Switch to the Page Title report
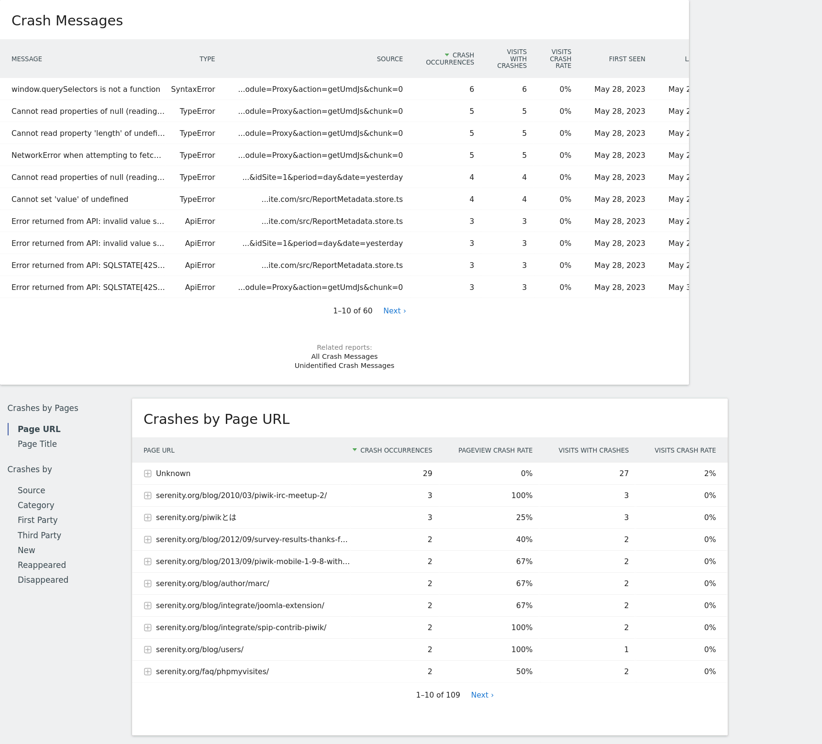822x744 pixels. pos(37,444)
